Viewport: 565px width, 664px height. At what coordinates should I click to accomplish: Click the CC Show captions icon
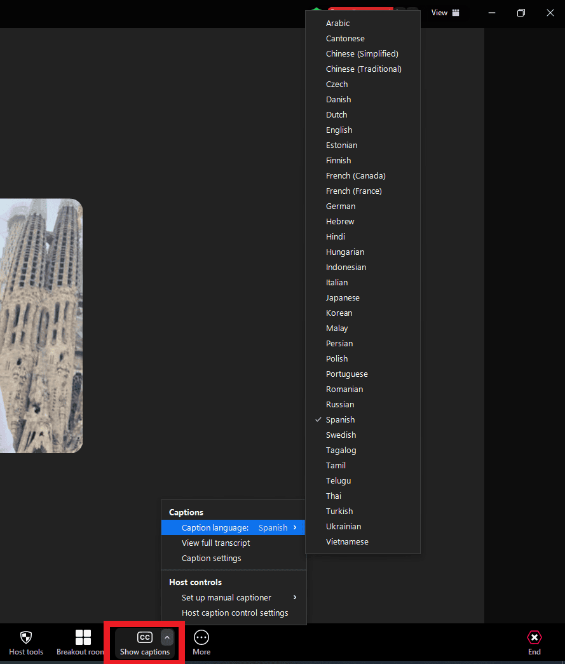coord(145,637)
